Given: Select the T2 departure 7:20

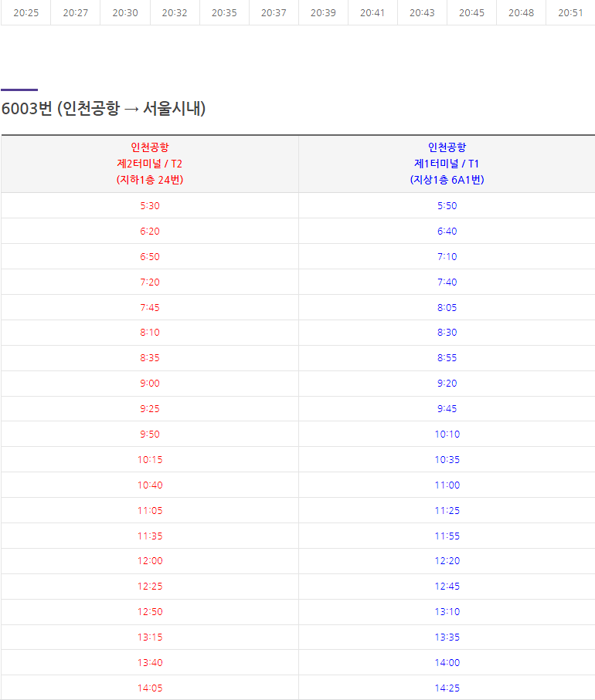Looking at the screenshot, I should 150,282.
